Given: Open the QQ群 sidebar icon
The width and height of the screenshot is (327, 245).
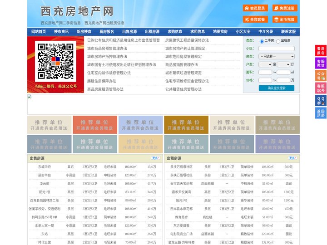Looking at the screenshot, I should click(321, 101).
